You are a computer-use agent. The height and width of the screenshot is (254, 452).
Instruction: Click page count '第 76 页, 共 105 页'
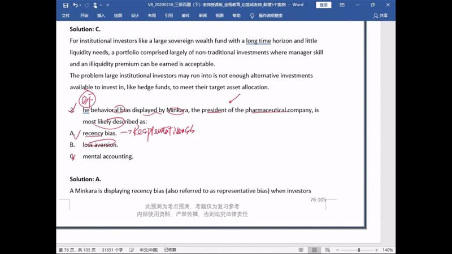pos(77,250)
